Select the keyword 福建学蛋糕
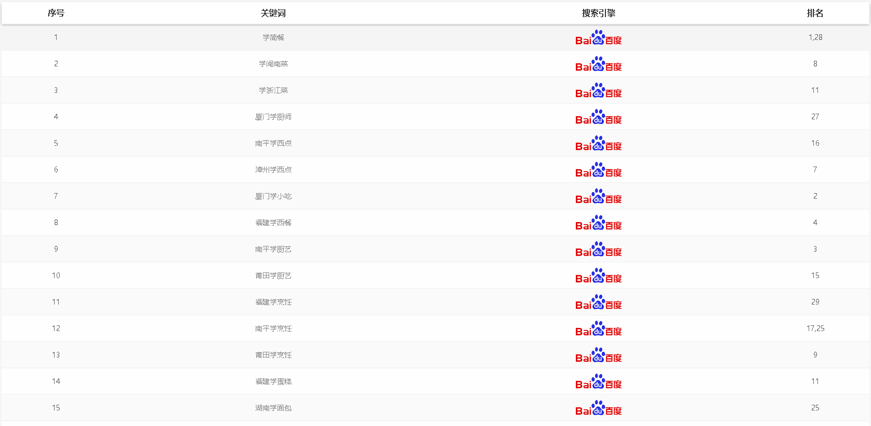The image size is (871, 426). point(273,381)
